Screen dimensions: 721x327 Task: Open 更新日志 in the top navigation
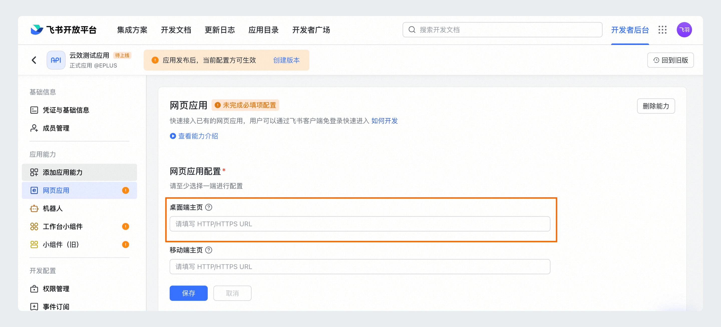(220, 30)
